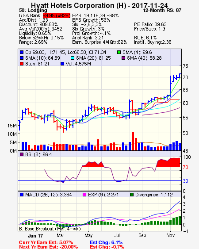The image size is (199, 249).
Task: Click the blue 'Est Chg: 6.1%' text
Action: (106, 242)
